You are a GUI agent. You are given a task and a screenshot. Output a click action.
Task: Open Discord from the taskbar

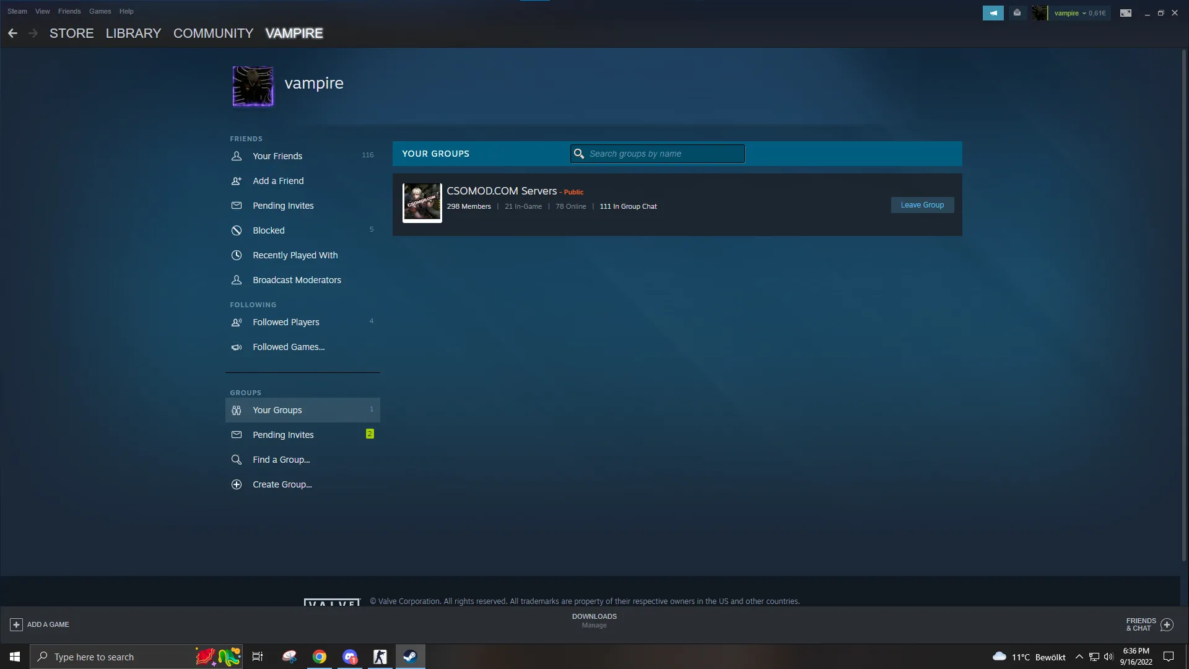tap(350, 657)
